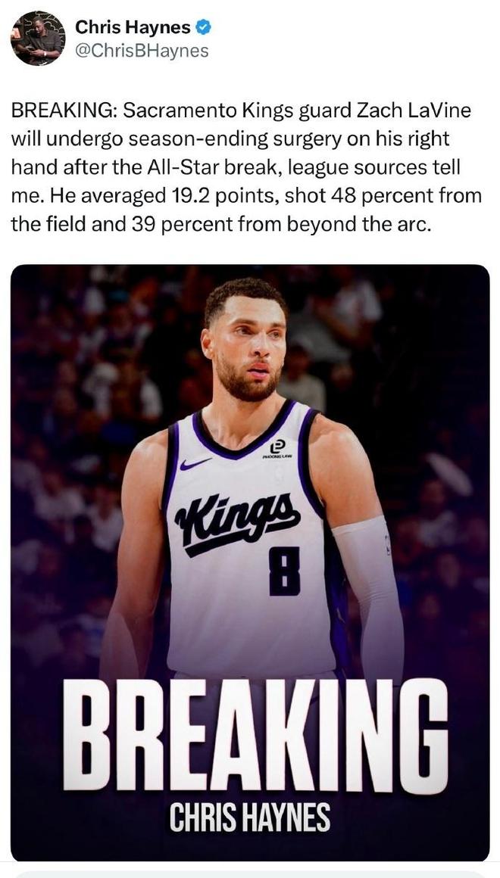Click the white arm sleeve in photo
This screenshot has width=500, height=878.
(369, 590)
